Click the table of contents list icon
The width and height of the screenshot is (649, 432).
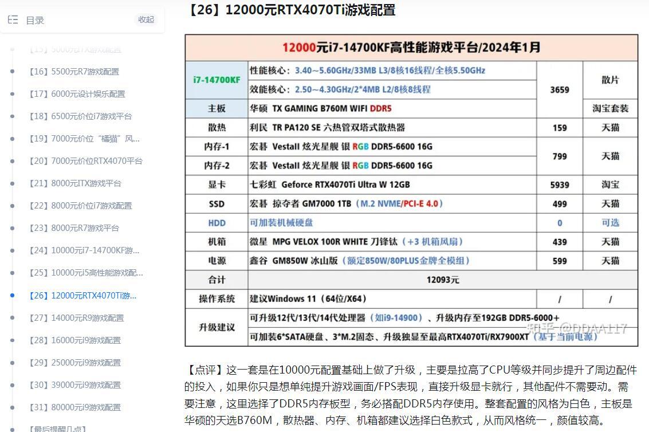pos(13,20)
